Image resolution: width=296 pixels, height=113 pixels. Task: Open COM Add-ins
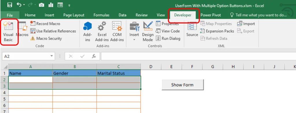click(117, 32)
